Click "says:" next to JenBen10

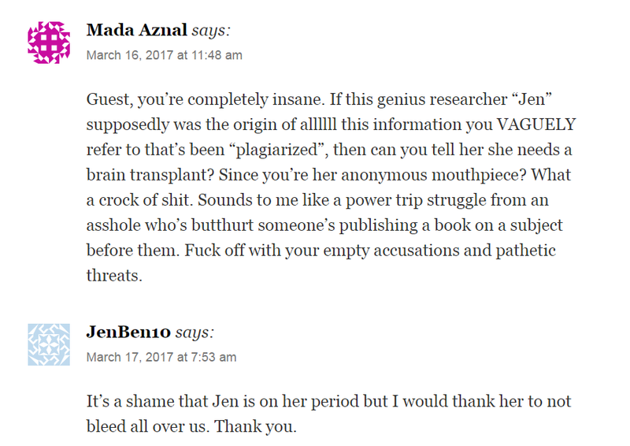point(195,333)
